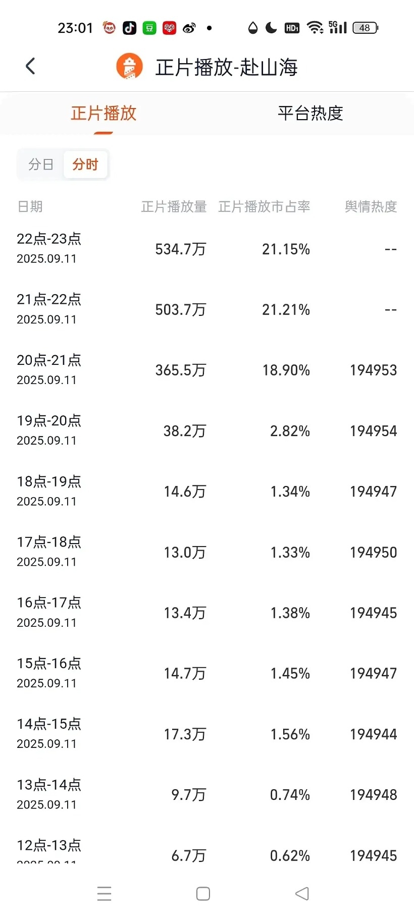
Task: Tap the back arrow in header
Action: tap(30, 66)
